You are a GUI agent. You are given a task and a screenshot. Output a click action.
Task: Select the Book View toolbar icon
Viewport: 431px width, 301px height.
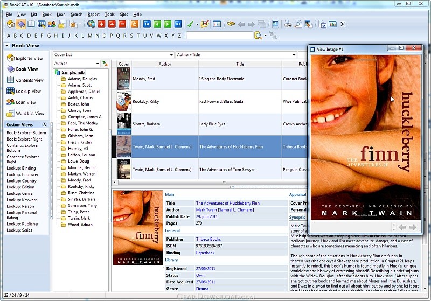(x=21, y=24)
